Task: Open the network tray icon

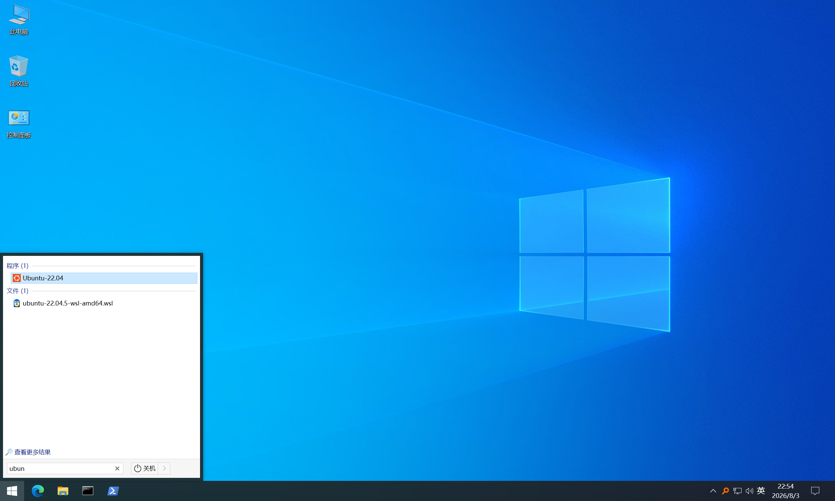Action: tap(737, 491)
